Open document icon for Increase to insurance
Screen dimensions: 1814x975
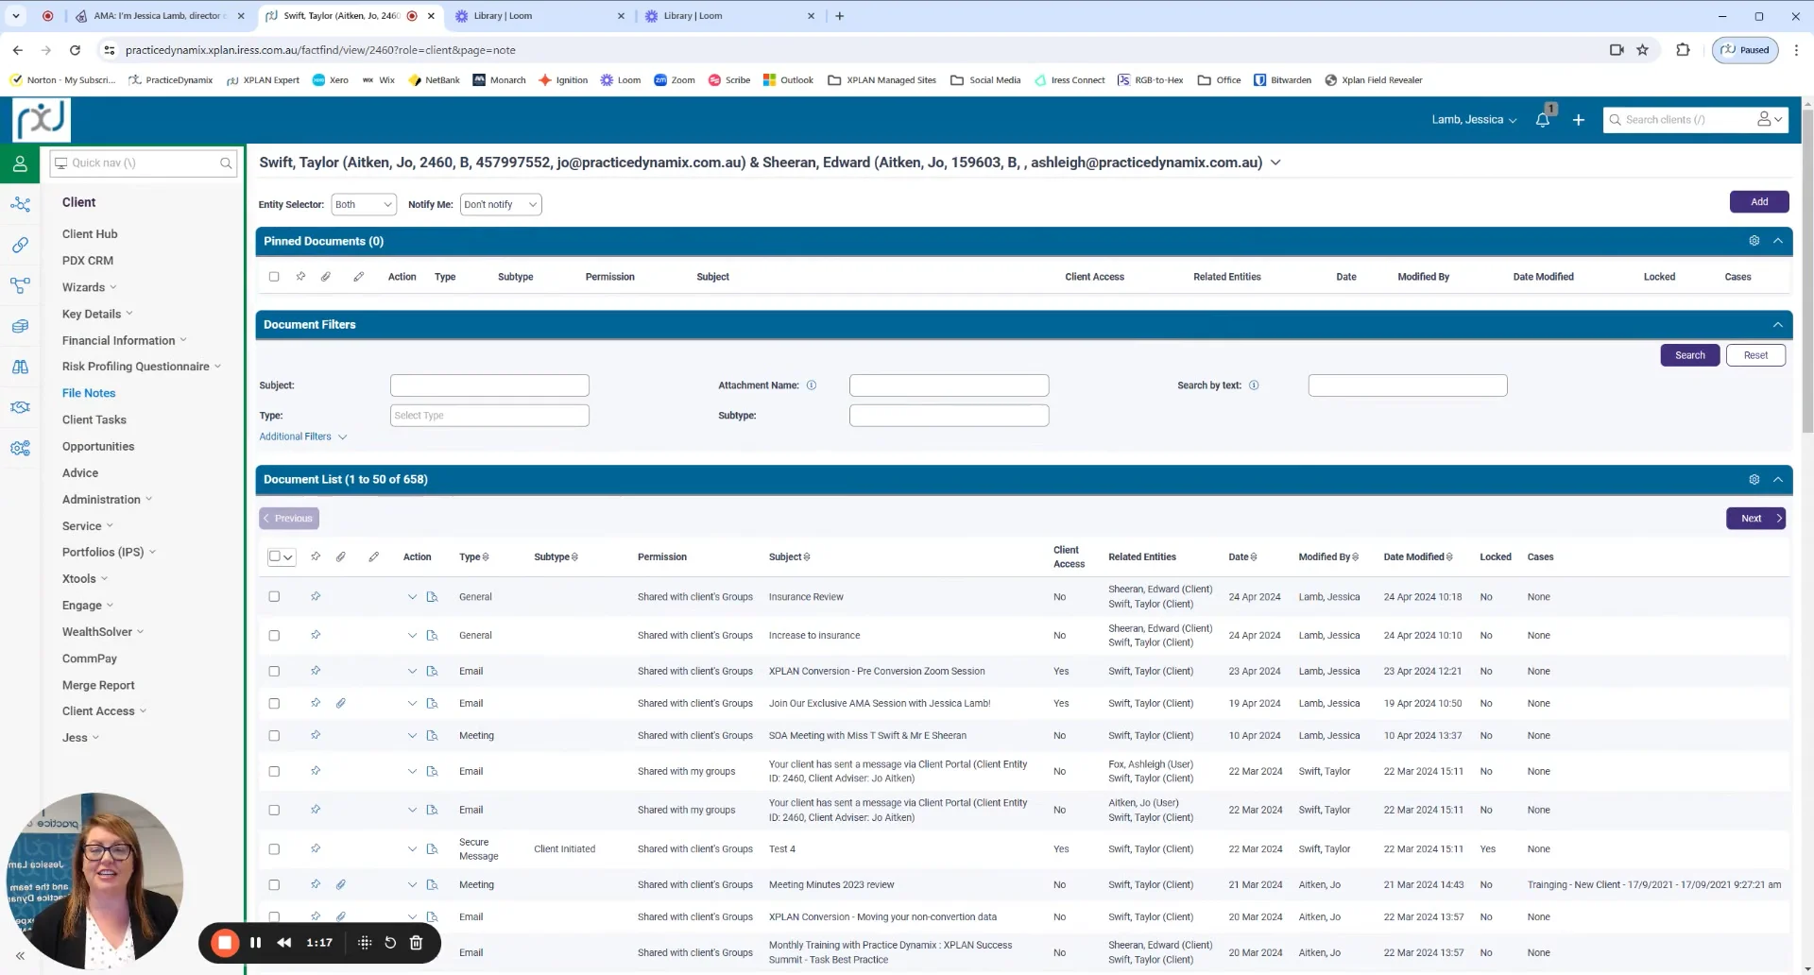[x=432, y=636]
